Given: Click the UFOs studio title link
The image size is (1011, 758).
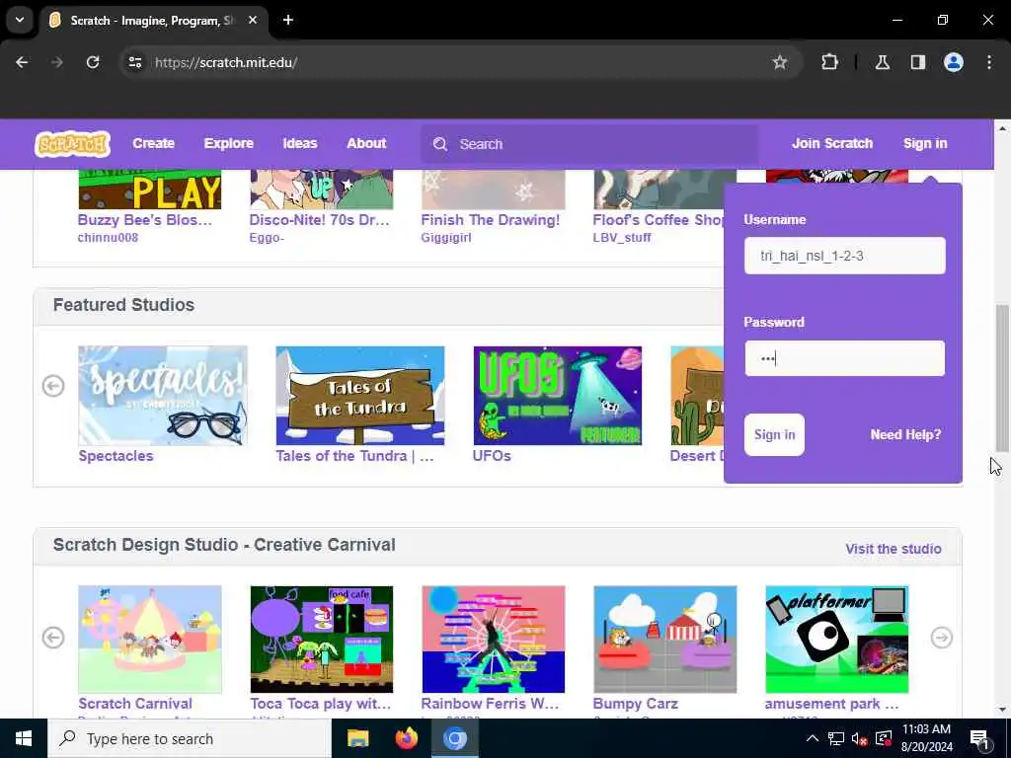Looking at the screenshot, I should click(492, 456).
